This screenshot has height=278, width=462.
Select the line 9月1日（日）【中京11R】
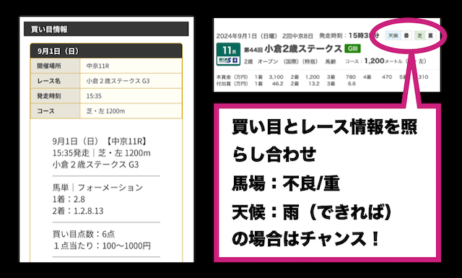[100, 142]
